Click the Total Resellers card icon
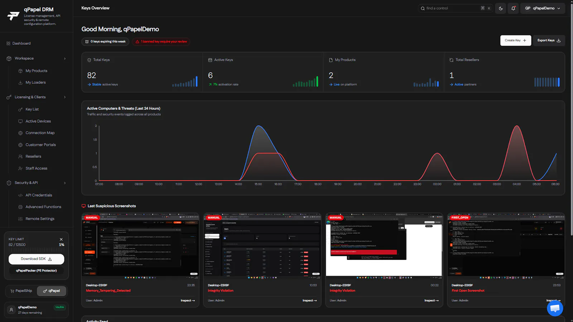Screen dimensions: 573x322 (x=452, y=60)
